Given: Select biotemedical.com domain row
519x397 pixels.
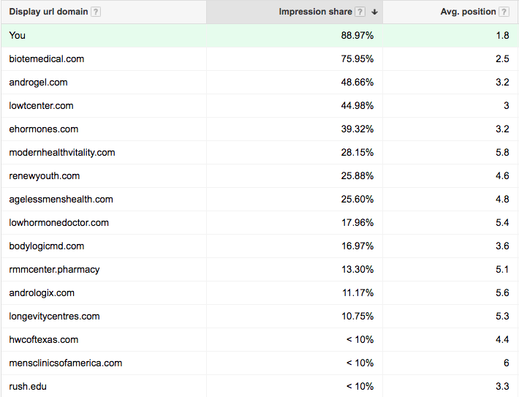Looking at the screenshot, I should (259, 59).
